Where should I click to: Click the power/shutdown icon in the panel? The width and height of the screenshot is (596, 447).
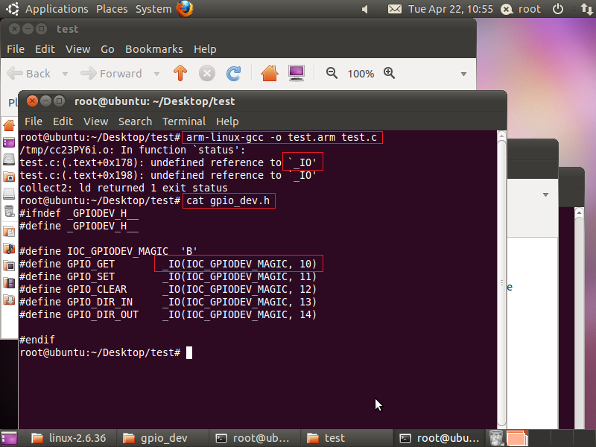(x=557, y=9)
